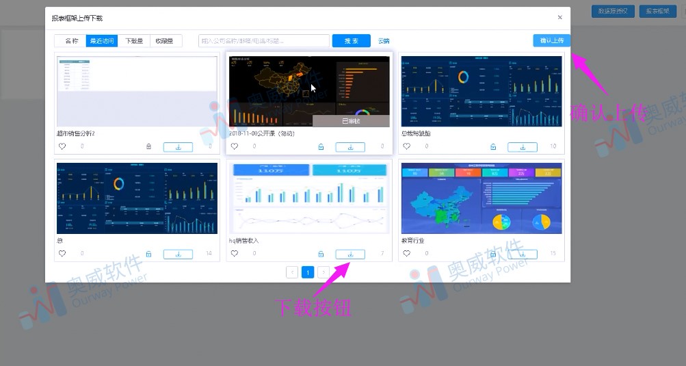
Task: Open the 2018-11-08公开课 map dashboard thumbnail
Action: [309, 91]
